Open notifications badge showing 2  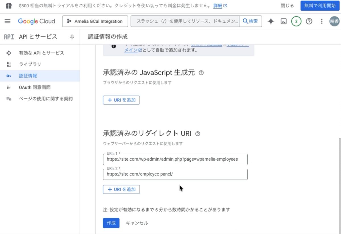tap(296, 21)
